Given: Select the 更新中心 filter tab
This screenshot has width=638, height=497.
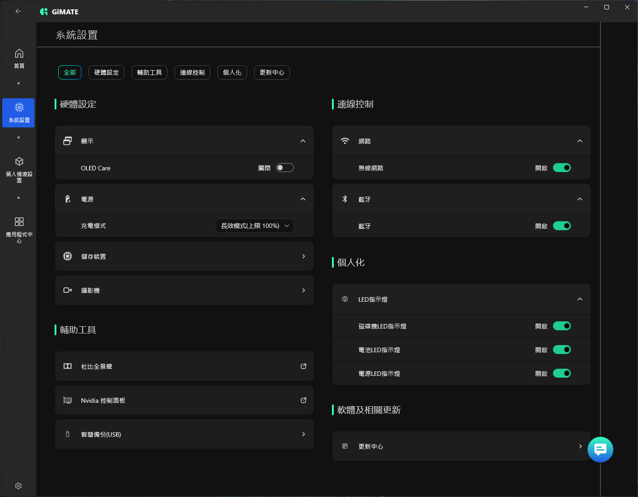Looking at the screenshot, I should pyautogui.click(x=272, y=72).
